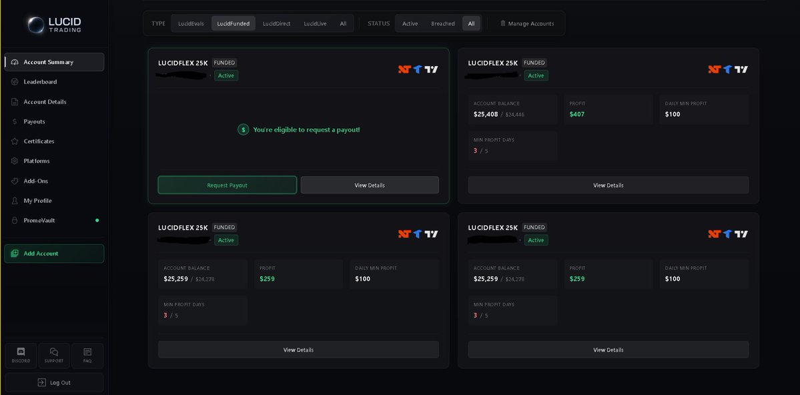Select the Tradovate icon on the first account
The image size is (800, 395).
[x=418, y=69]
